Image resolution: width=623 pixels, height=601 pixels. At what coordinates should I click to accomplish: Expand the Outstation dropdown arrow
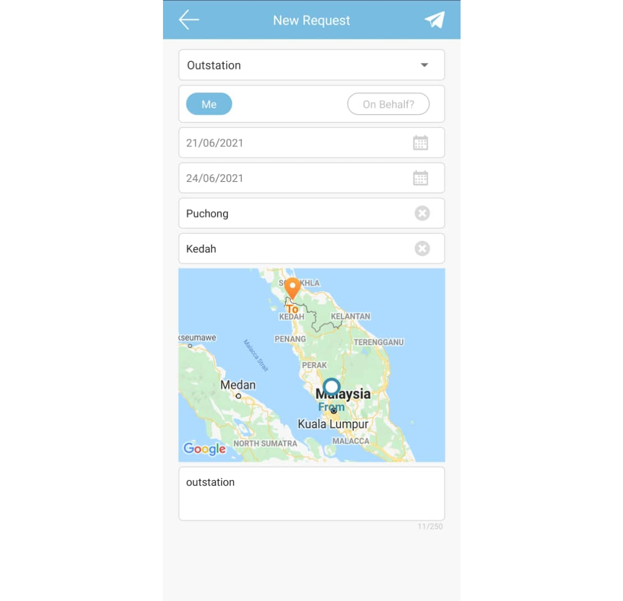424,65
